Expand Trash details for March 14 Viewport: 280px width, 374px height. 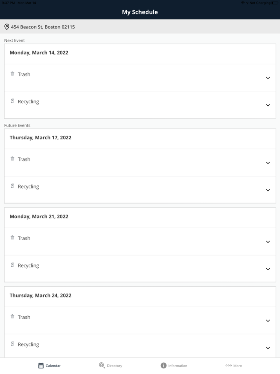coord(268,78)
